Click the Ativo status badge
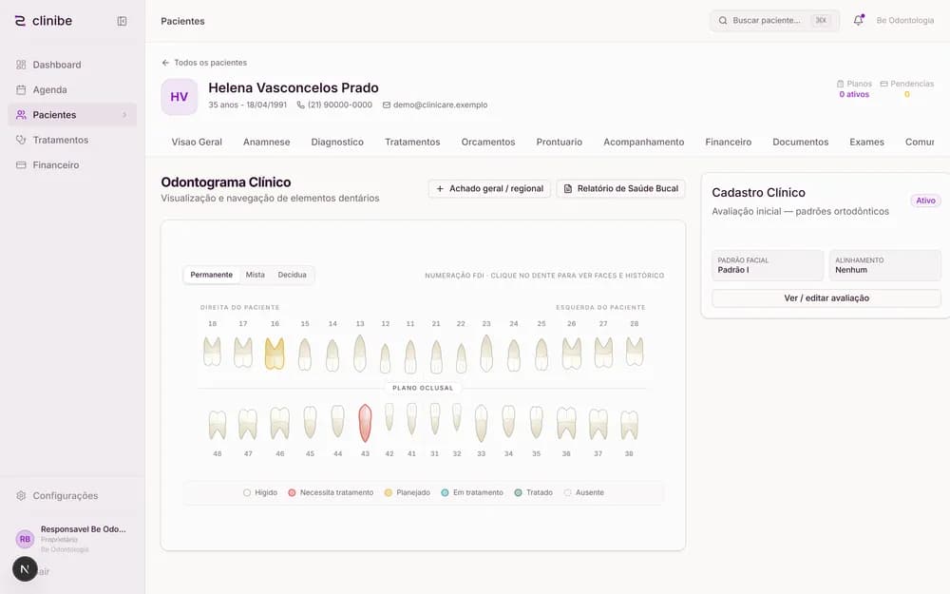Image resolution: width=950 pixels, height=594 pixels. pyautogui.click(x=925, y=201)
